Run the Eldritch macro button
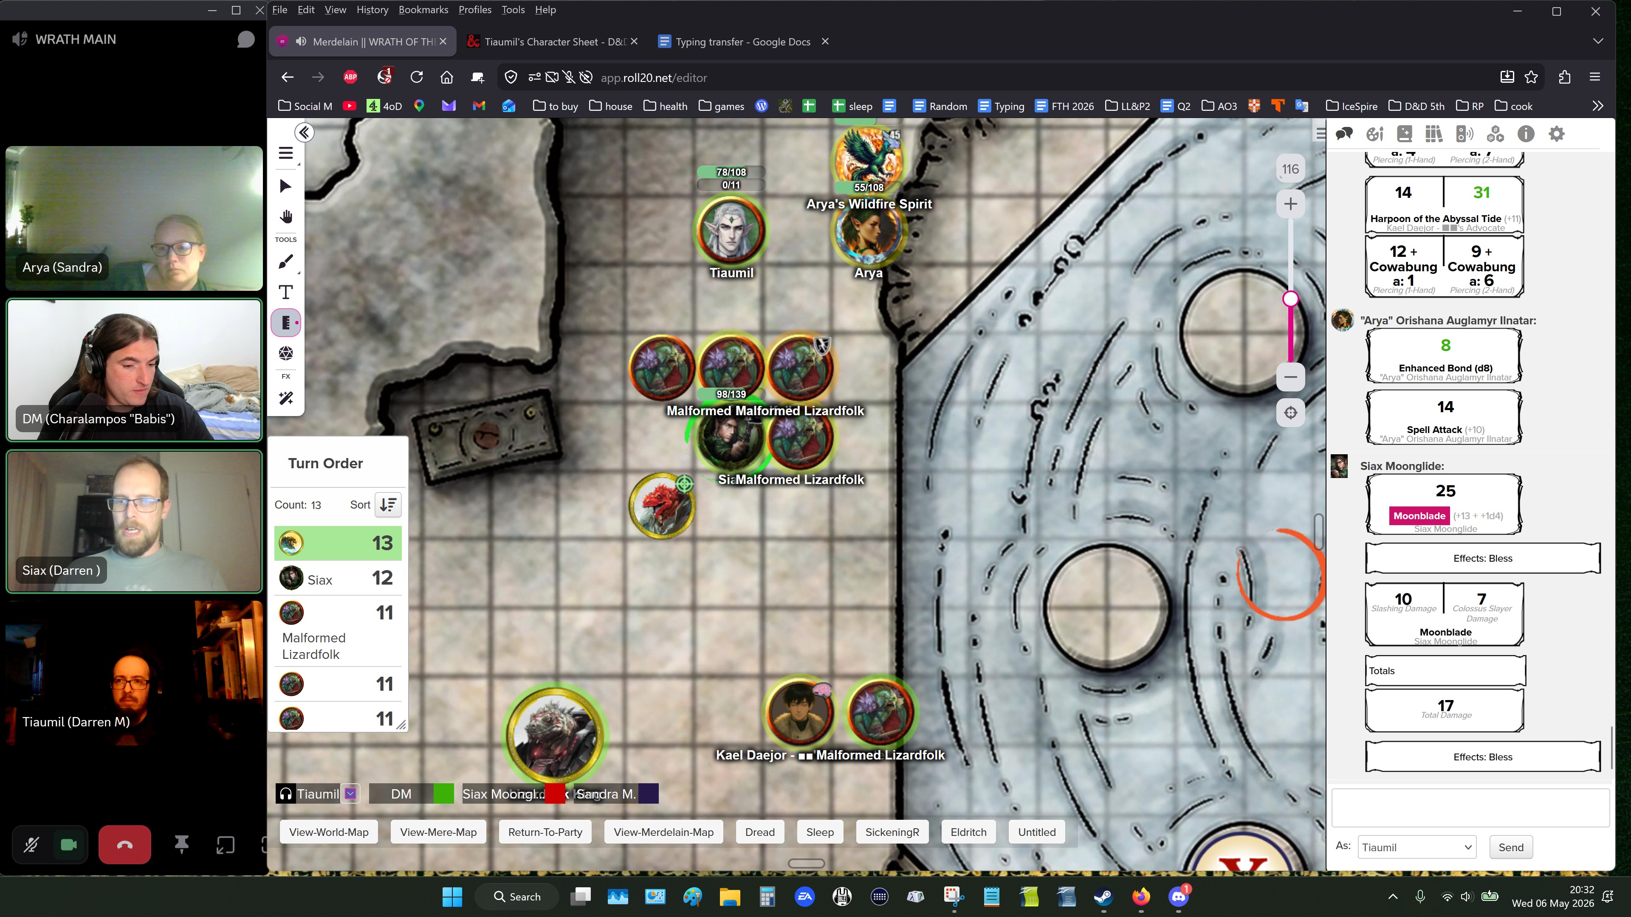Viewport: 1631px width, 917px height. [968, 832]
